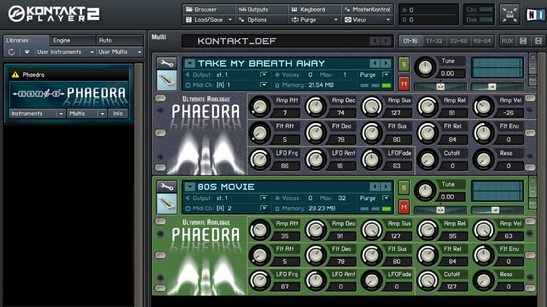This screenshot has width=547, height=307.
Task: Switch to the Engine tab
Action: [x=73, y=41]
